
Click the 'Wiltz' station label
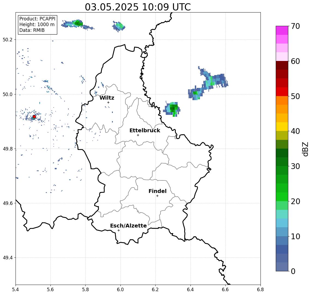point(107,98)
